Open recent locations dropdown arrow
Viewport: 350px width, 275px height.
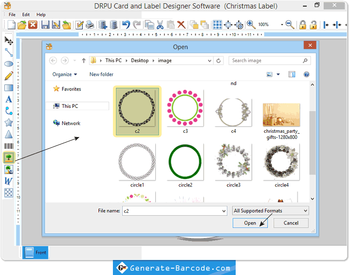tap(74, 61)
